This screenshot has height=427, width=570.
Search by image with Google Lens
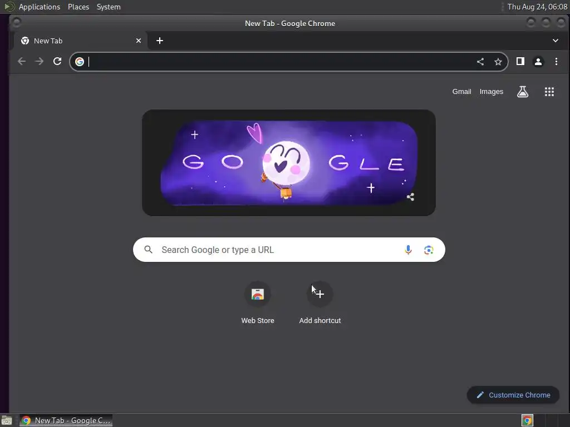coord(429,250)
